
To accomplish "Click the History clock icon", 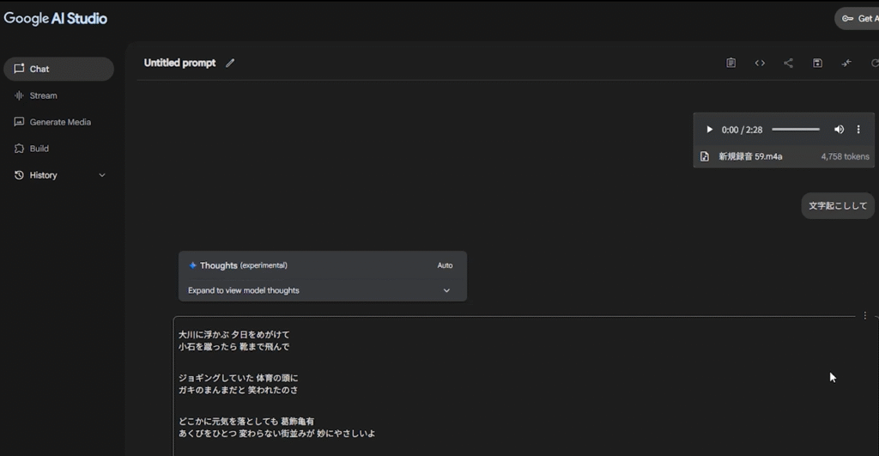I will tap(19, 175).
